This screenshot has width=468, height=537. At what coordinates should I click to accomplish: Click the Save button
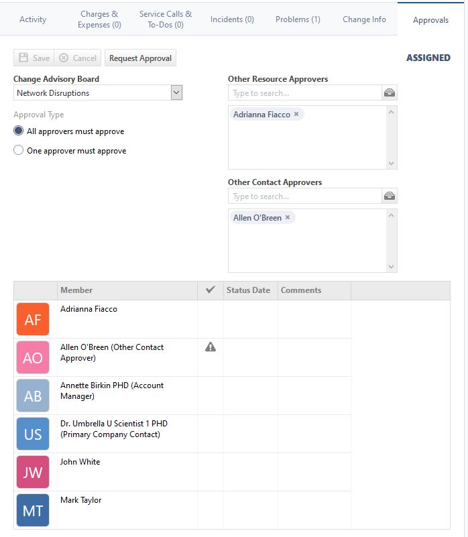[x=34, y=58]
